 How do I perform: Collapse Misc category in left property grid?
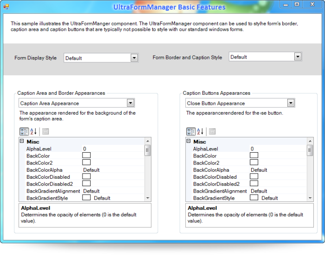[22, 141]
